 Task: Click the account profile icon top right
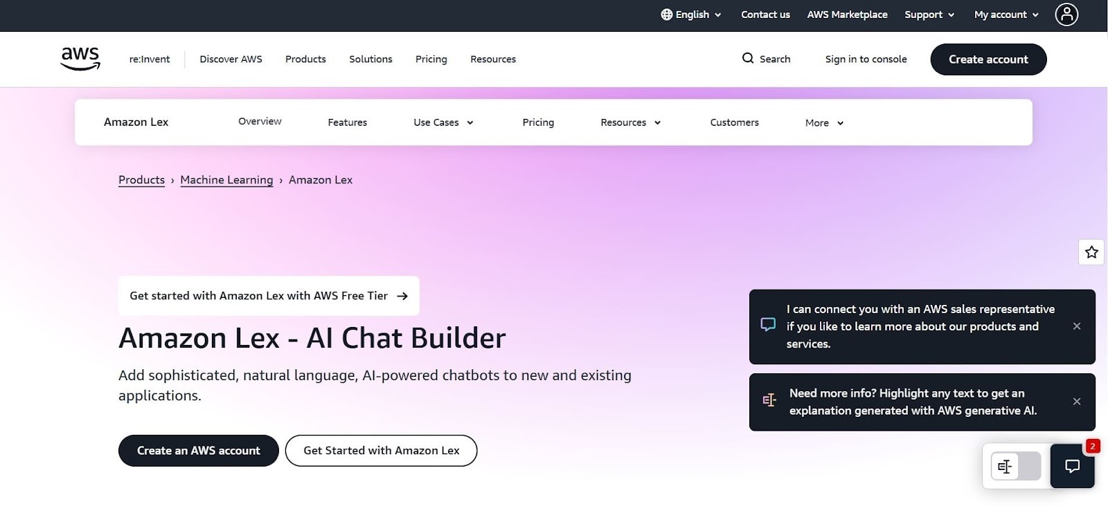coord(1066,15)
